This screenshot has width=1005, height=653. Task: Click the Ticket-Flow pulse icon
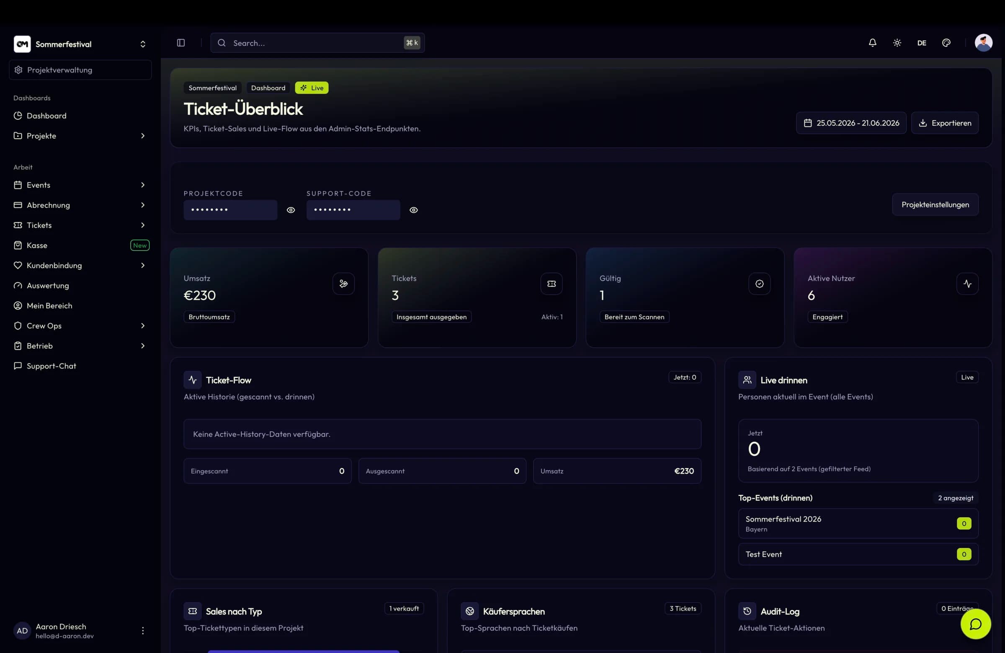point(193,380)
